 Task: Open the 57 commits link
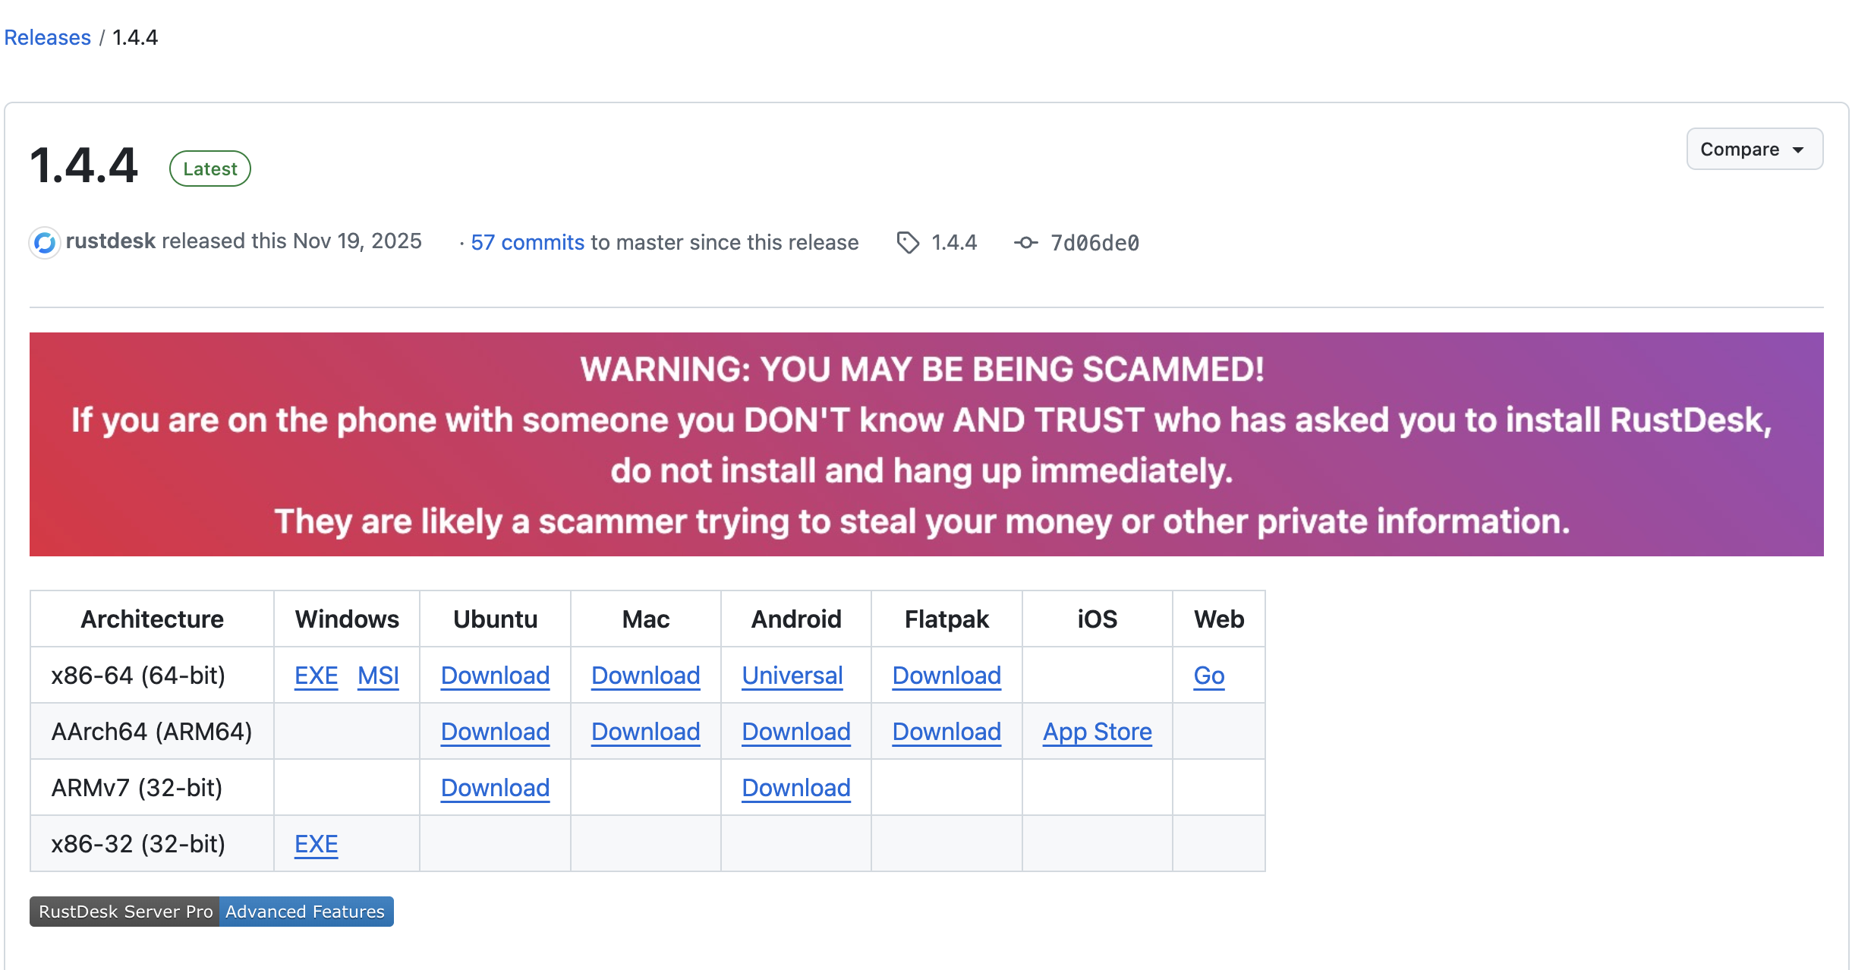528,242
